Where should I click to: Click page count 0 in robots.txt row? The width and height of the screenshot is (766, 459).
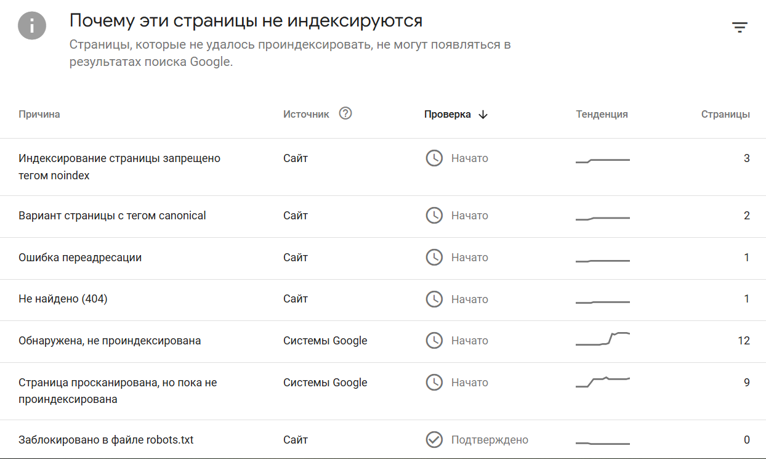point(747,440)
